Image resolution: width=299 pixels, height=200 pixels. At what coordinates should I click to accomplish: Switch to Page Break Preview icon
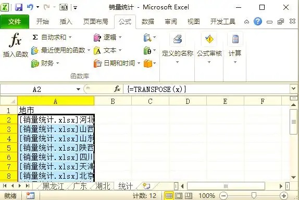(189, 196)
